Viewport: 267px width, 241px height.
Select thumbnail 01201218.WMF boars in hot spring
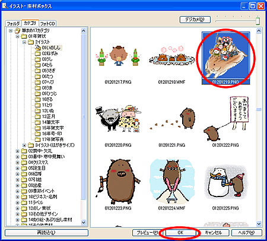[171, 56]
